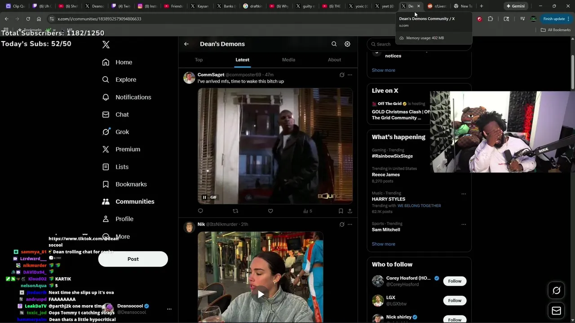Viewport: 575px width, 323px height.
Task: Click the X Search input field
Action: point(419,44)
